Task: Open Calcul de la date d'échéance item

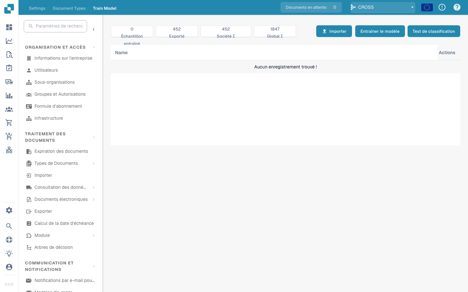Action: 61,224
